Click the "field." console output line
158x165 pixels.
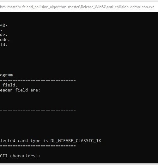(10, 85)
